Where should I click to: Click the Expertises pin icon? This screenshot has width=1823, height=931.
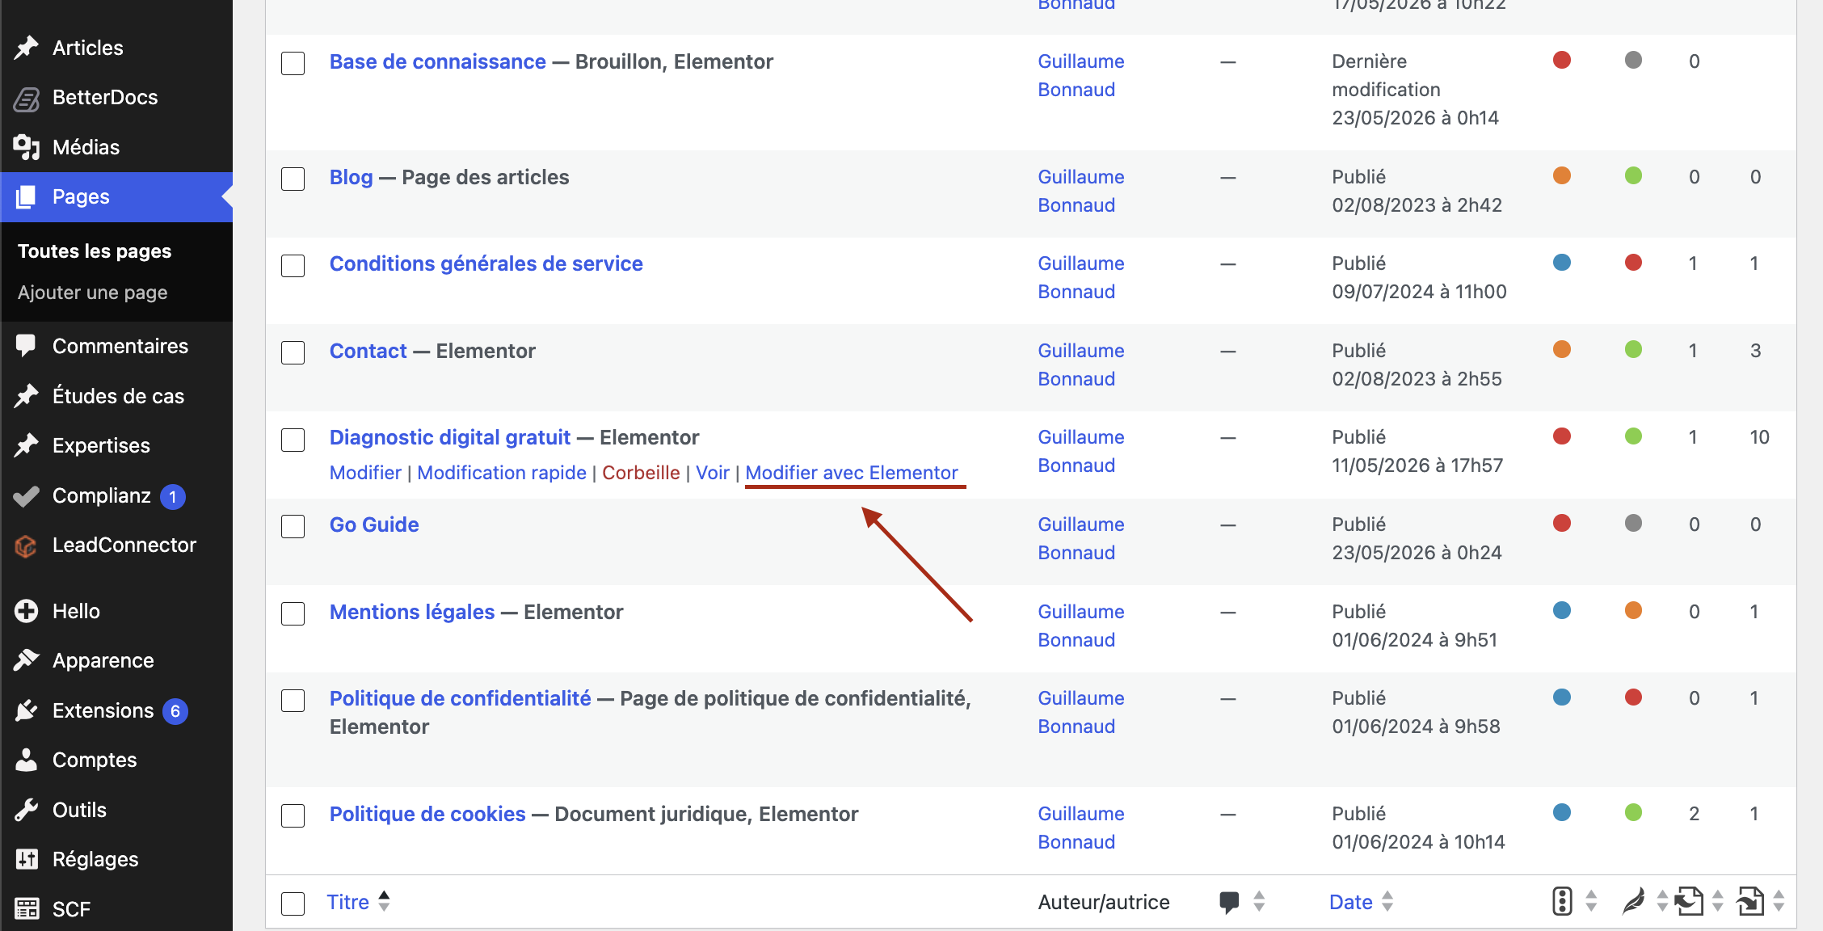26,445
